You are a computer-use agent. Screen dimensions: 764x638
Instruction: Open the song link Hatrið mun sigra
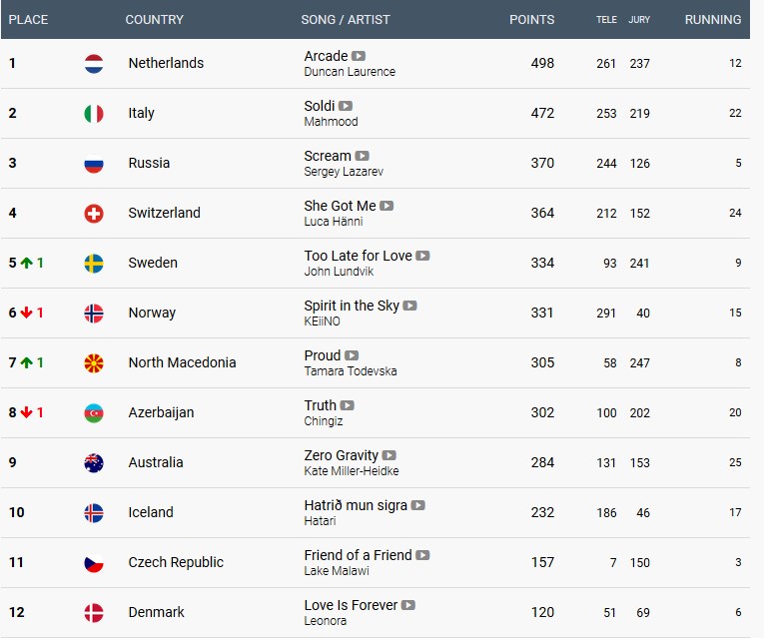pos(356,505)
